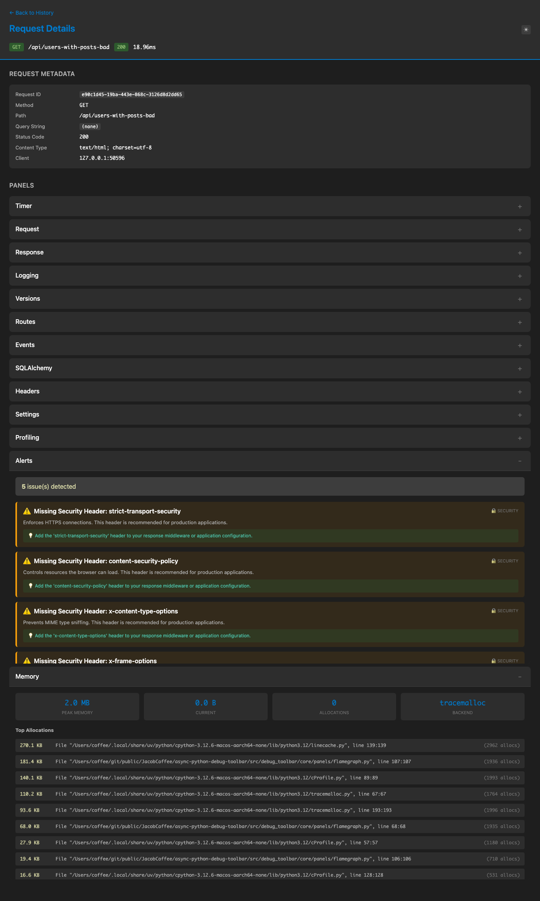Collapse the Memory panel minus icon
Viewport: 540px width, 901px height.
tap(520, 677)
